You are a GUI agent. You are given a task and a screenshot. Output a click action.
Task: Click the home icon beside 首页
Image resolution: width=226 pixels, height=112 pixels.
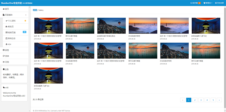4,9
